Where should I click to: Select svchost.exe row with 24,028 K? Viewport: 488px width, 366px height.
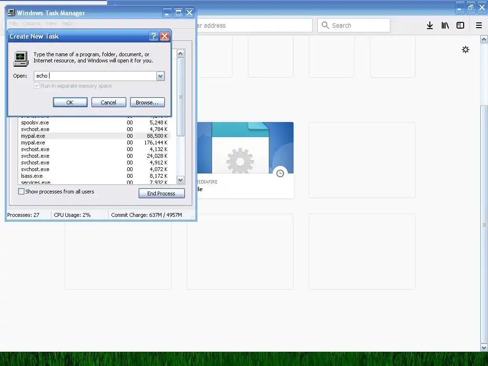94,156
